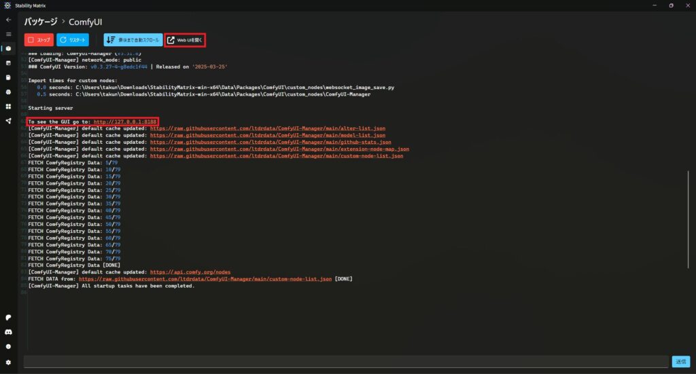This screenshot has width=696, height=374.
Task: Open the four-square grid sidebar icon
Action: pyautogui.click(x=8, y=107)
